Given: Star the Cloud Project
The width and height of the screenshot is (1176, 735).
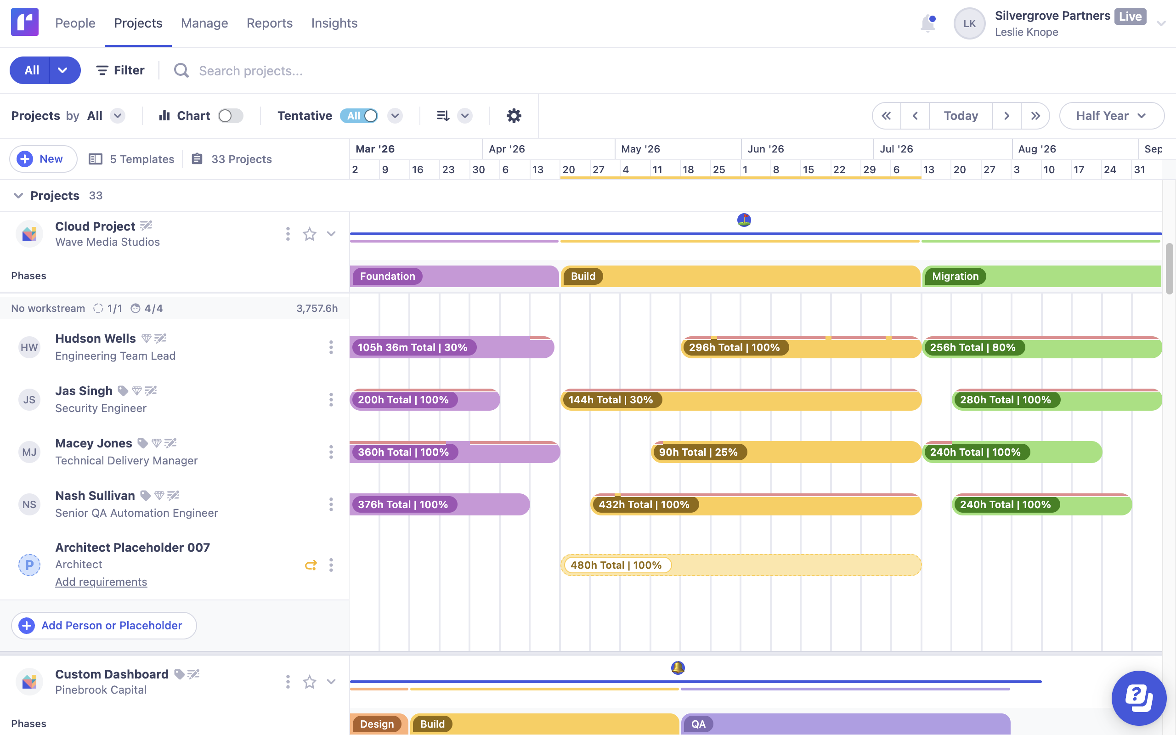Looking at the screenshot, I should point(310,234).
